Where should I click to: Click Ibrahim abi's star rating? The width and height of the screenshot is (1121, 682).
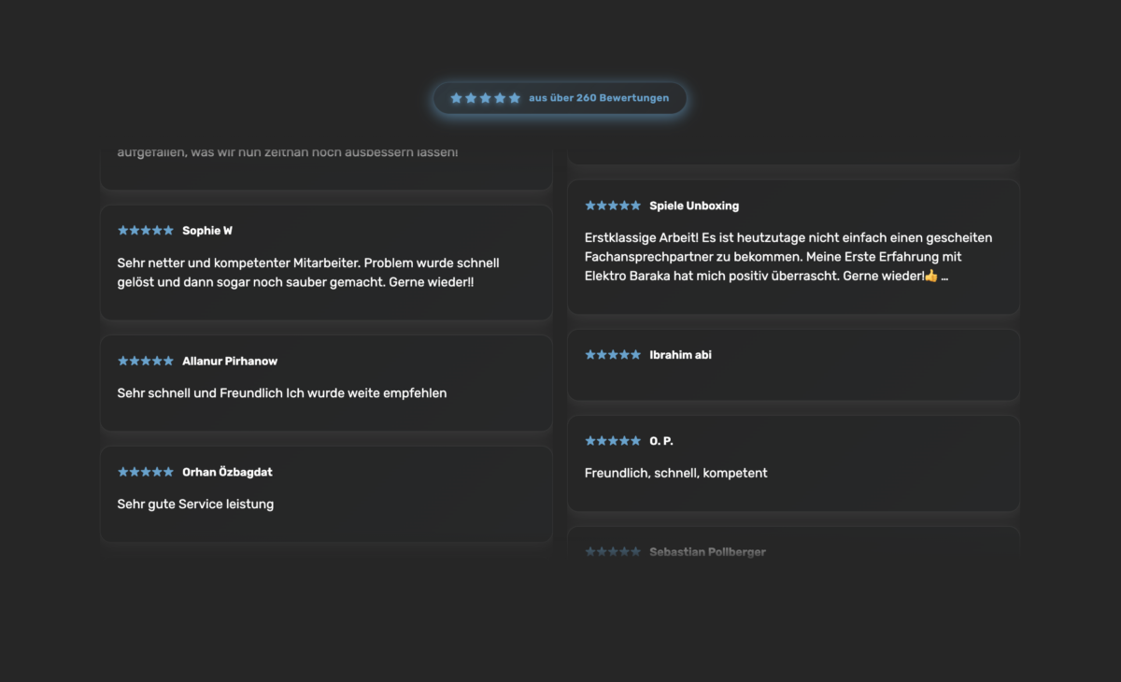coord(613,355)
